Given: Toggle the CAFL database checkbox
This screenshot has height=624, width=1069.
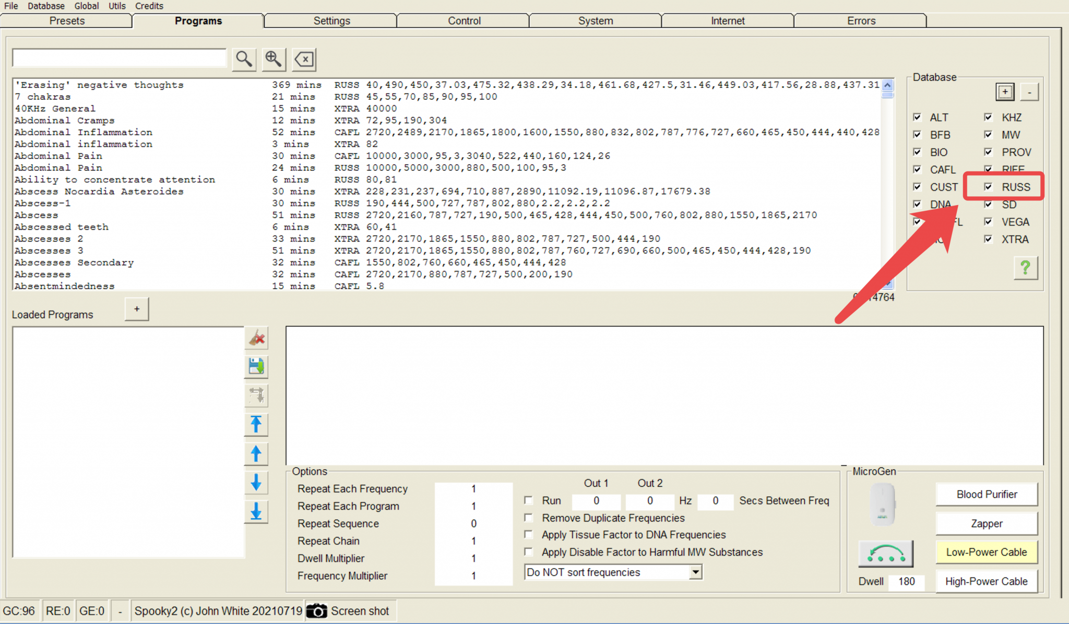Looking at the screenshot, I should click(x=917, y=170).
